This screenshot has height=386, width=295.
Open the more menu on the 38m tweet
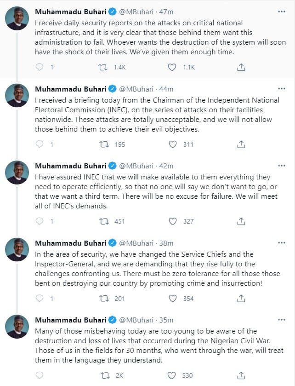tap(282, 243)
